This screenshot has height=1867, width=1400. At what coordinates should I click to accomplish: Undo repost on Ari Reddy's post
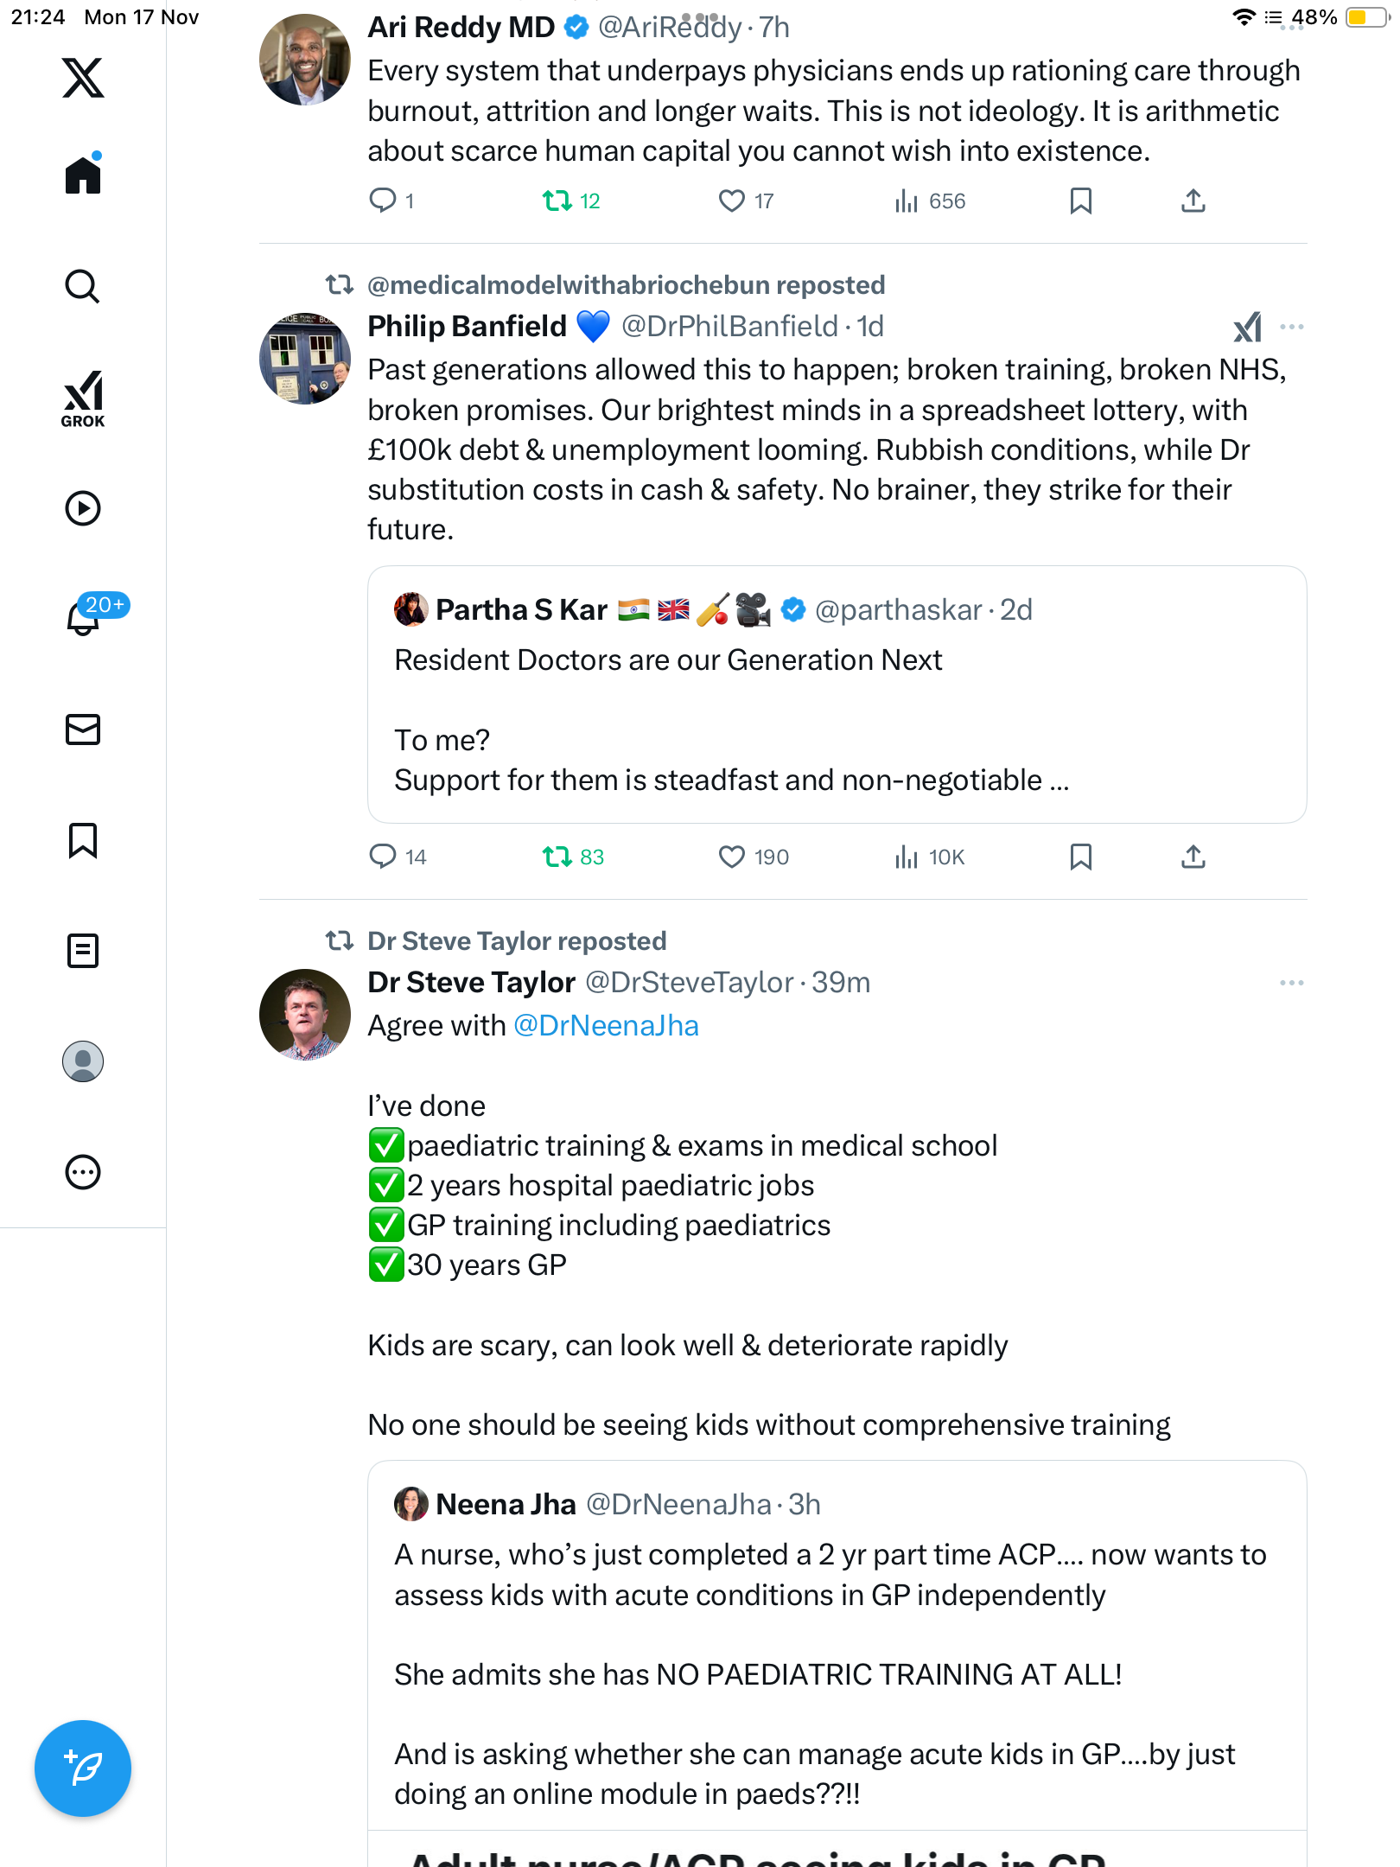click(x=557, y=201)
